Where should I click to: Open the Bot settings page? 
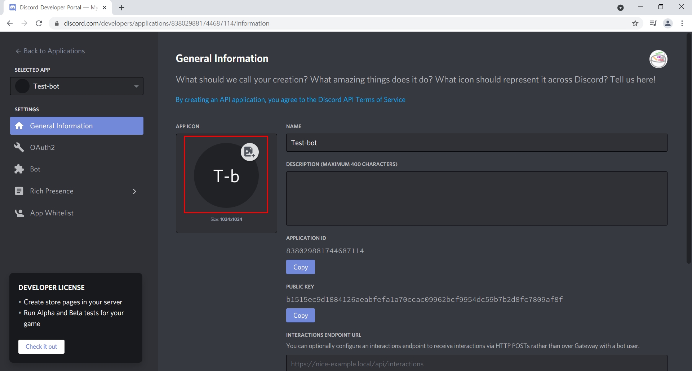coord(77,169)
